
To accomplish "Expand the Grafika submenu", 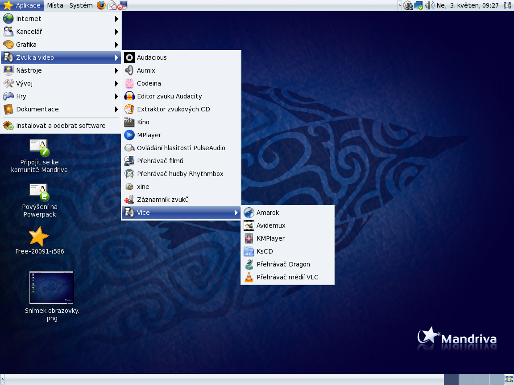I will click(61, 45).
